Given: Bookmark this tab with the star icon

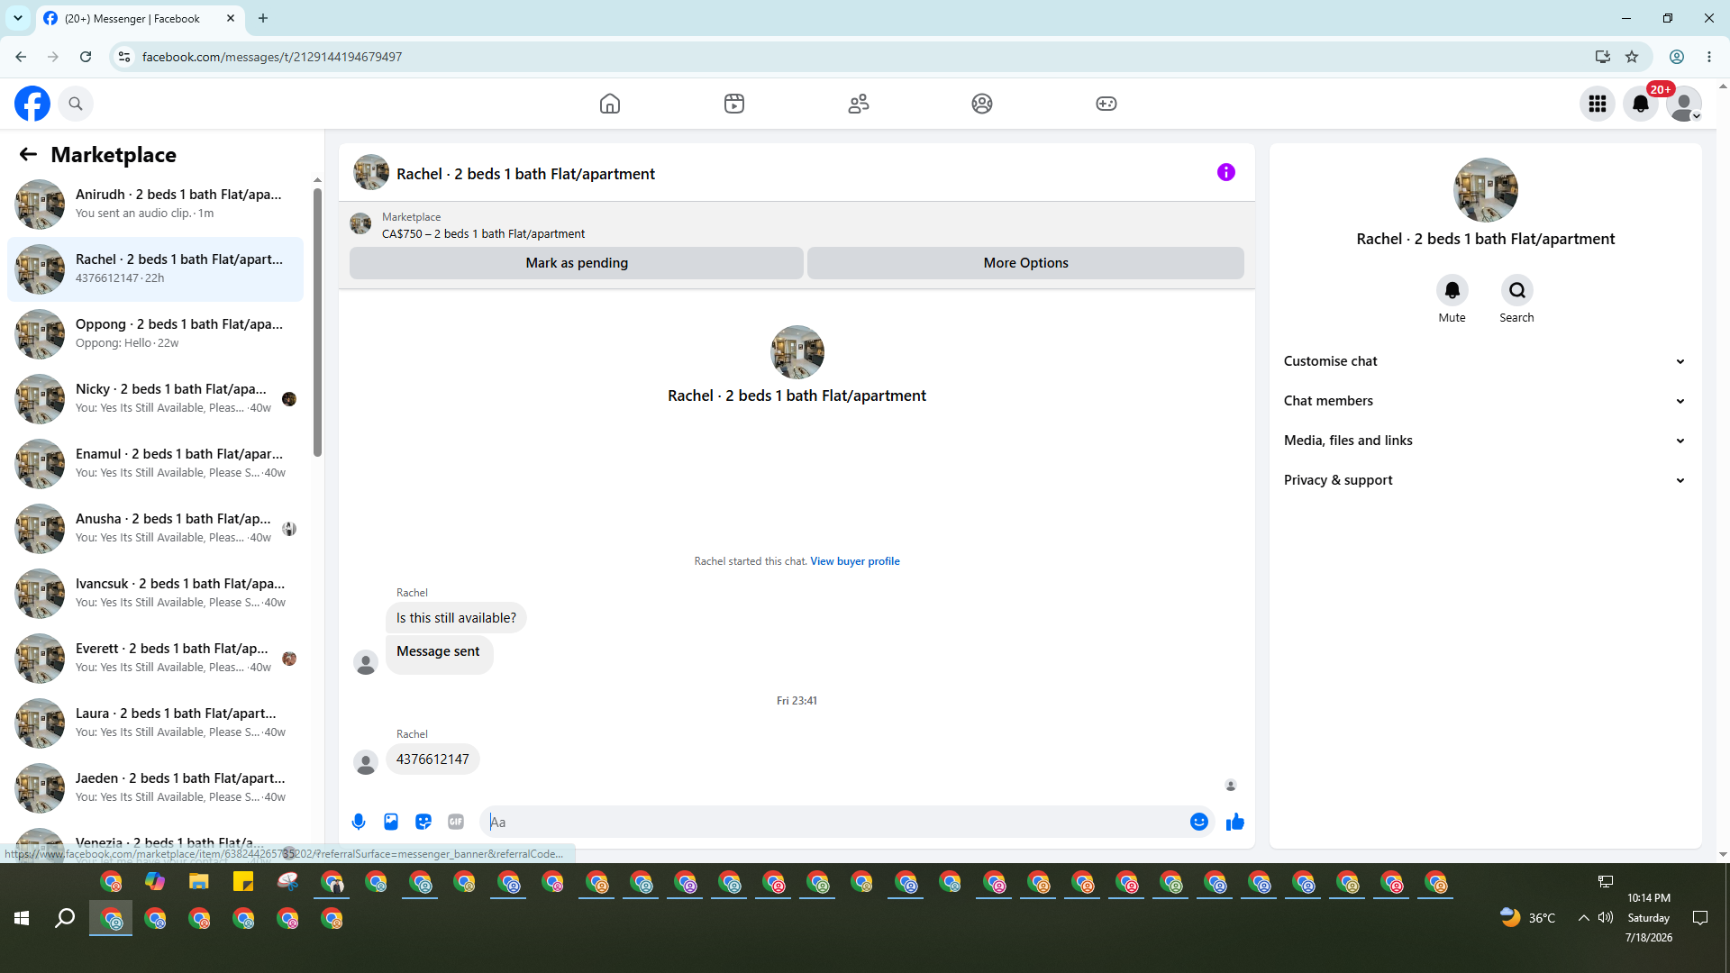Looking at the screenshot, I should (1632, 57).
